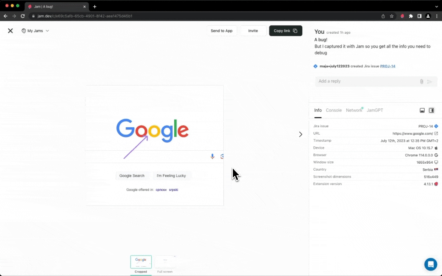Copy the Jam link
The width and height of the screenshot is (442, 276).
click(285, 31)
